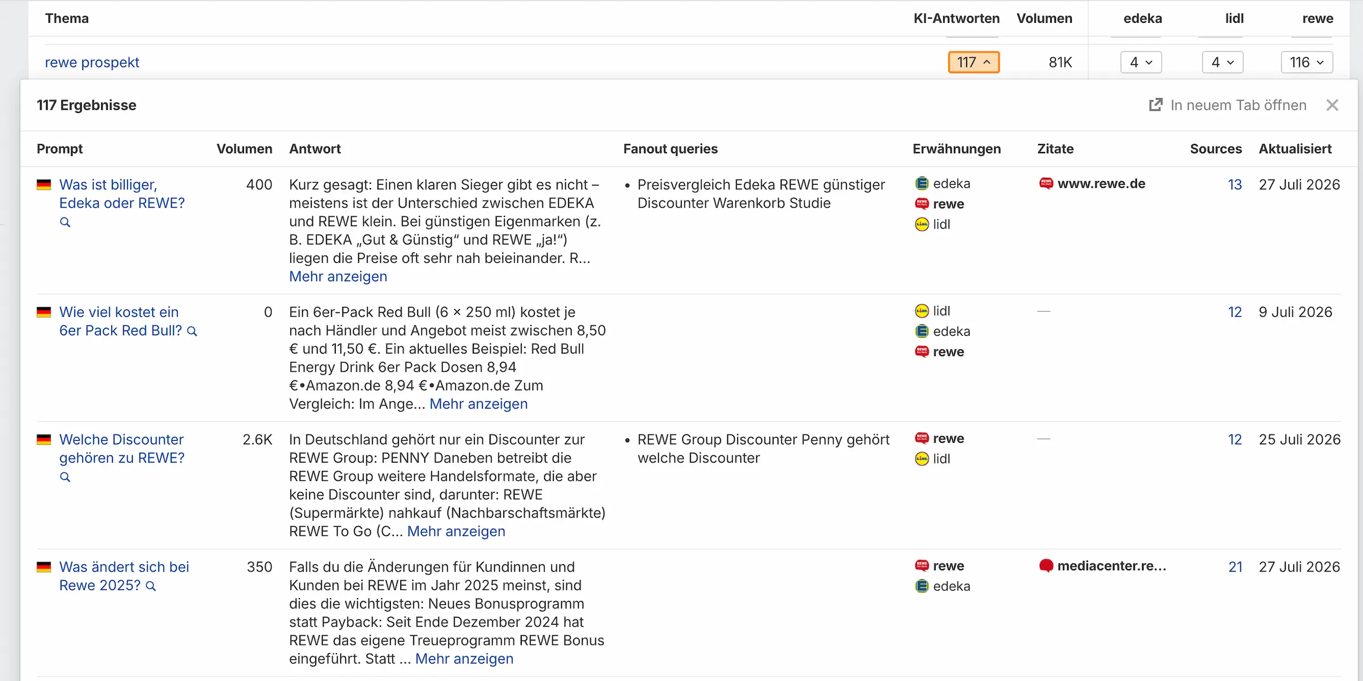The height and width of the screenshot is (681, 1363).
Task: Click the 'Thema' column header
Action: pyautogui.click(x=67, y=19)
